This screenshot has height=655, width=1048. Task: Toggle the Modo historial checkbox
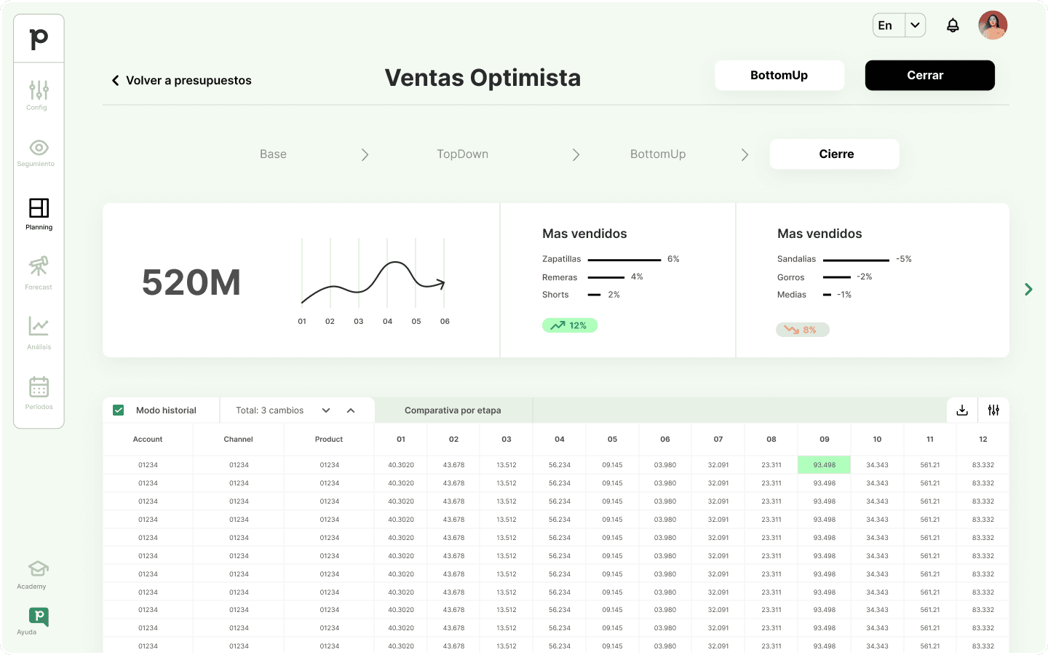(119, 410)
